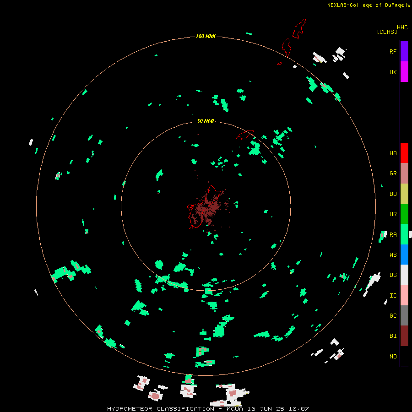The width and height of the screenshot is (412, 412).
Task: Click the HA red legend swatch
Action: pos(404,153)
